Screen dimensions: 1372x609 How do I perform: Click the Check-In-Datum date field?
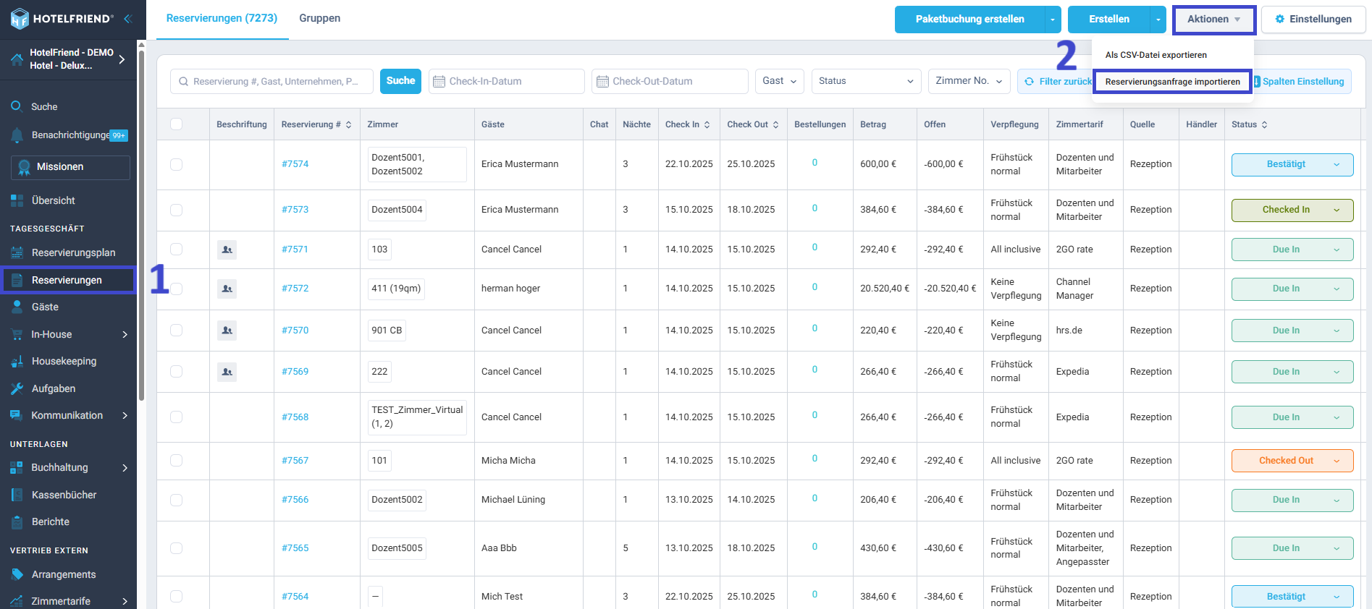pyautogui.click(x=506, y=81)
